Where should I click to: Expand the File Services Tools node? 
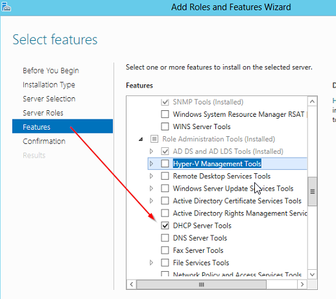[x=151, y=263]
